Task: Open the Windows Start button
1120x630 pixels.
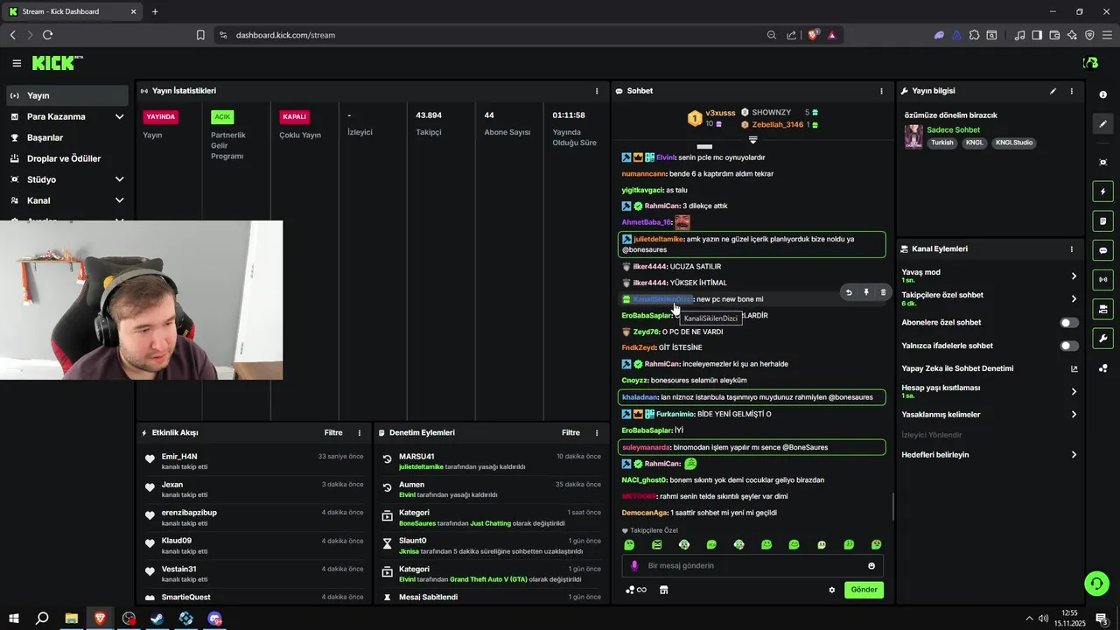Action: pos(14,619)
